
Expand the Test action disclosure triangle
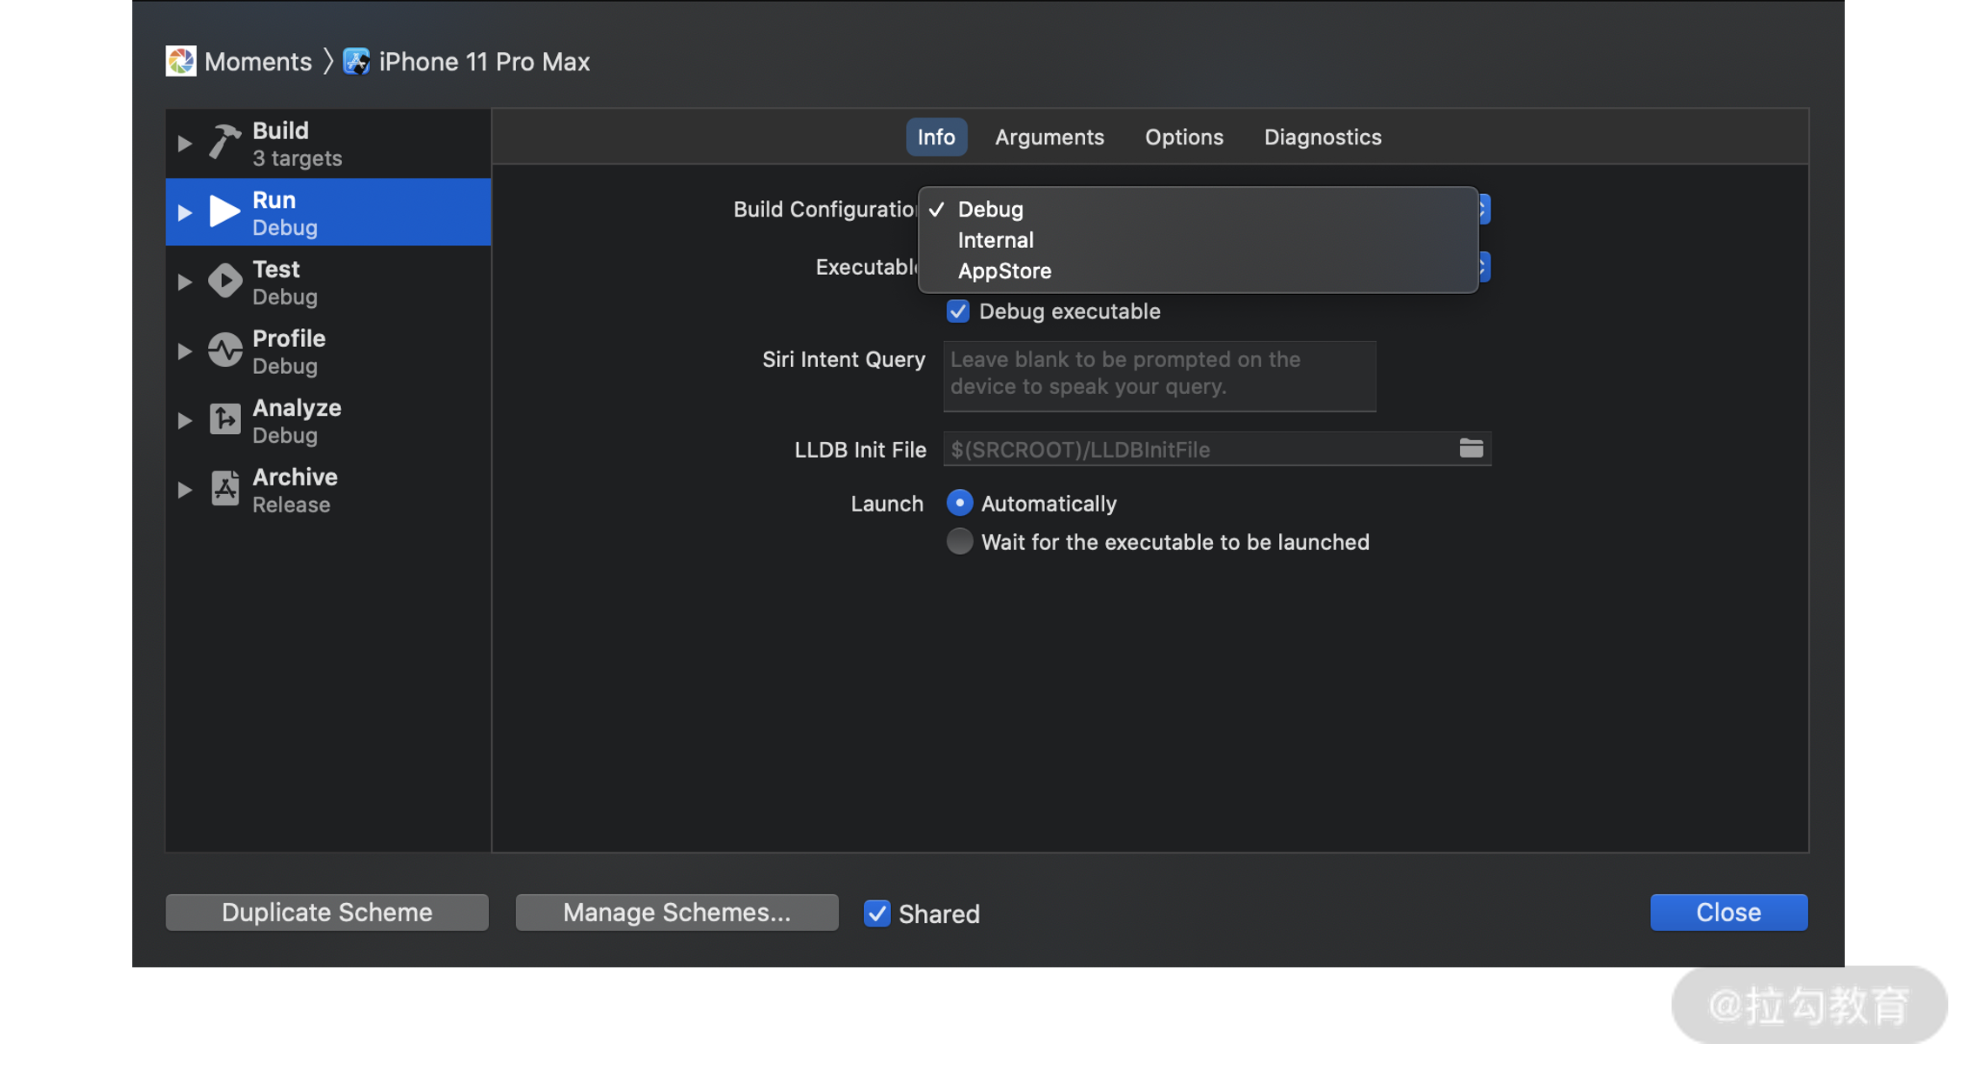(x=184, y=282)
